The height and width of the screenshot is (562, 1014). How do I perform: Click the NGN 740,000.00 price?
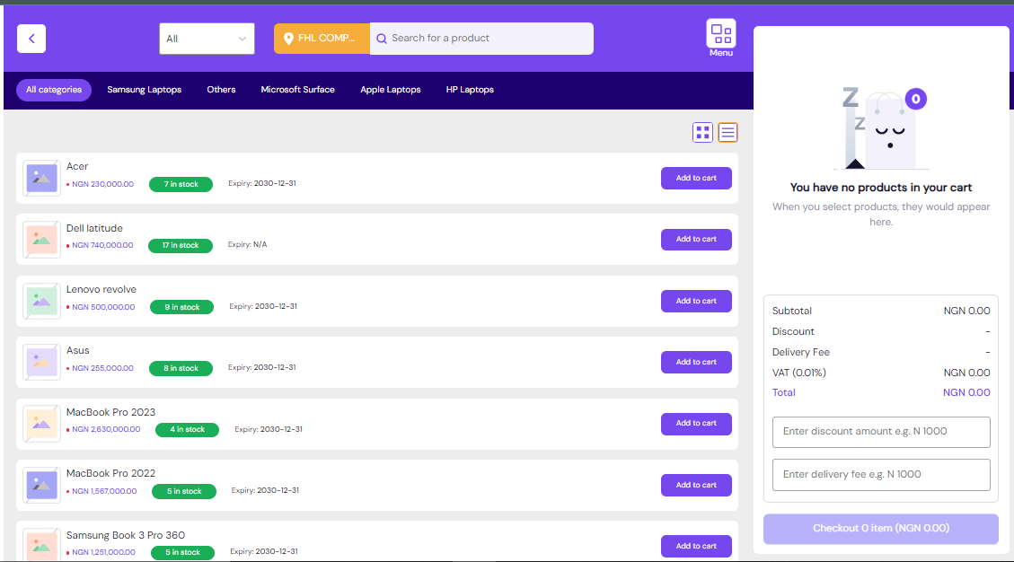[x=102, y=246]
